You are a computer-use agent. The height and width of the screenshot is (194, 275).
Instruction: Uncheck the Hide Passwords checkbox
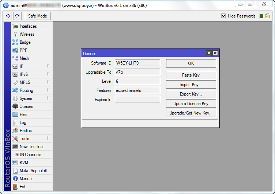pyautogui.click(x=223, y=16)
